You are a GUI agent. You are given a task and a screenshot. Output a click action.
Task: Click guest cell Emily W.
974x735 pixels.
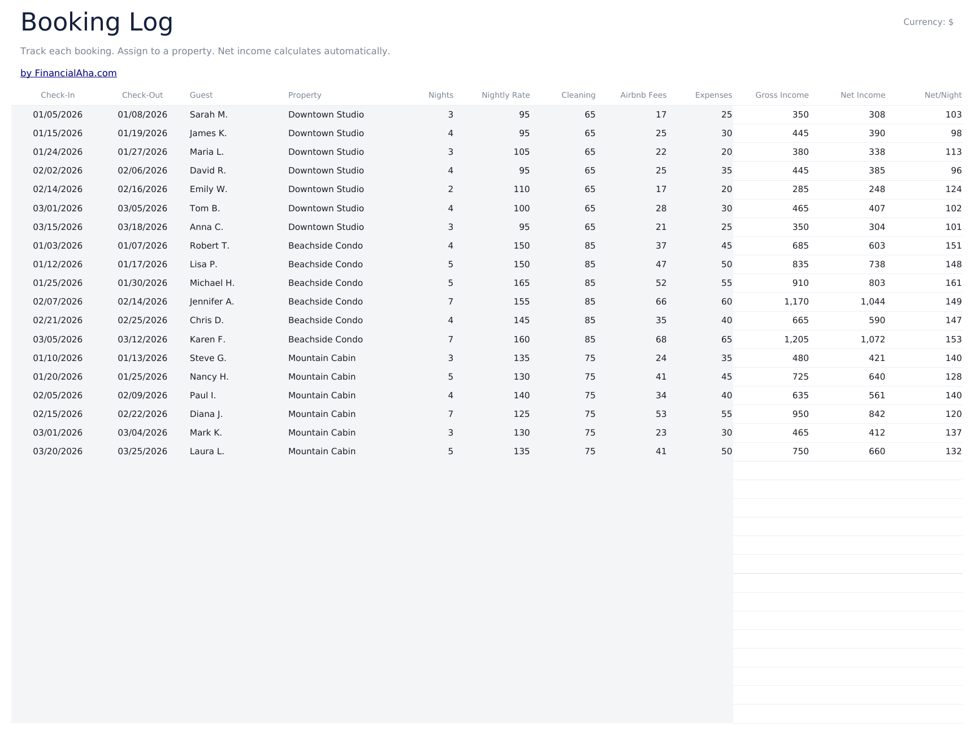point(208,189)
